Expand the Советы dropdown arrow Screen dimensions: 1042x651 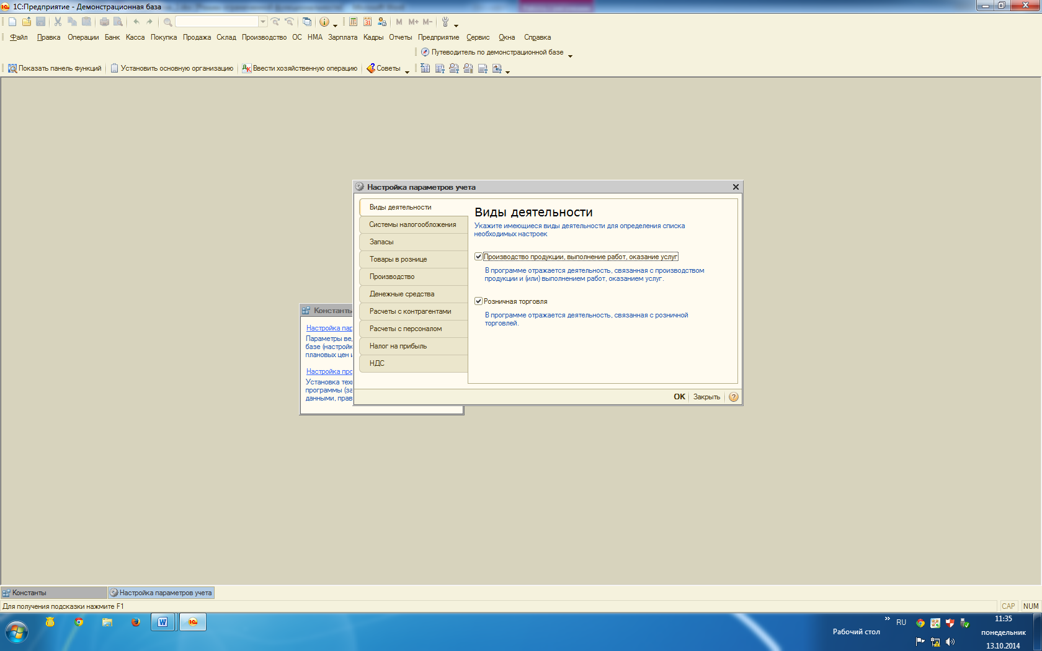pos(407,71)
